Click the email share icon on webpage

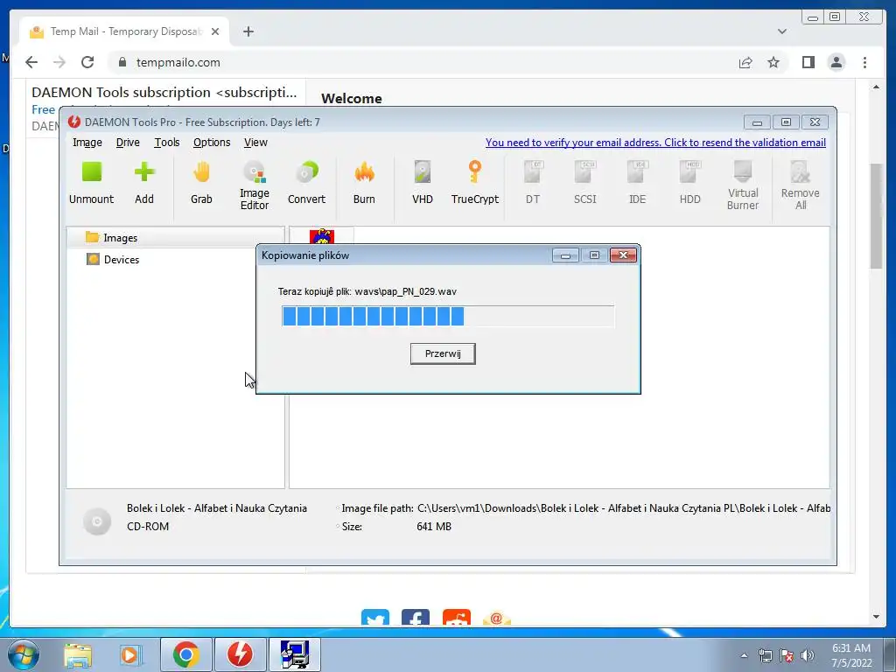tap(497, 617)
